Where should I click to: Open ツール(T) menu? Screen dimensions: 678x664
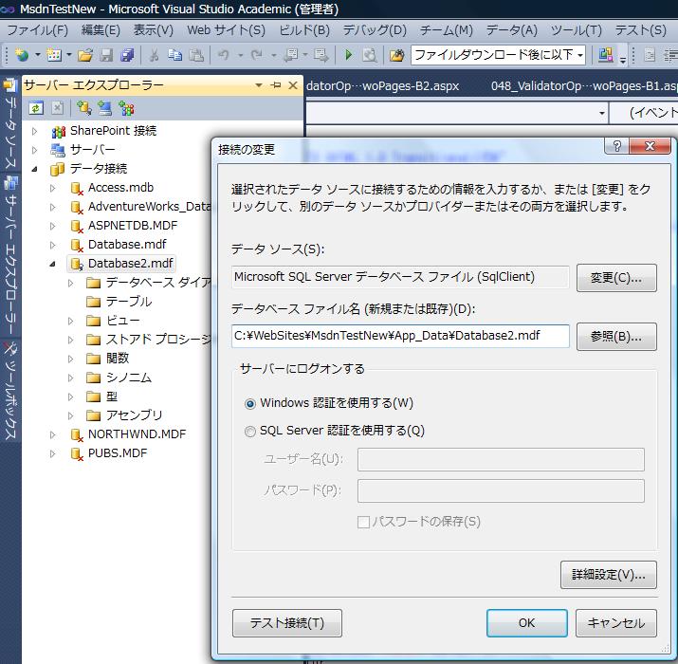pyautogui.click(x=577, y=30)
